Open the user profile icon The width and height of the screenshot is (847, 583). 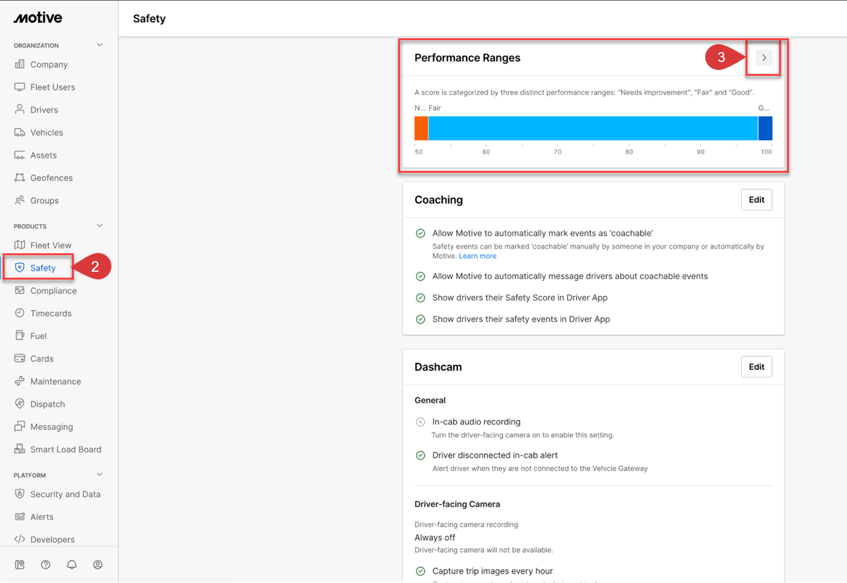coord(98,565)
